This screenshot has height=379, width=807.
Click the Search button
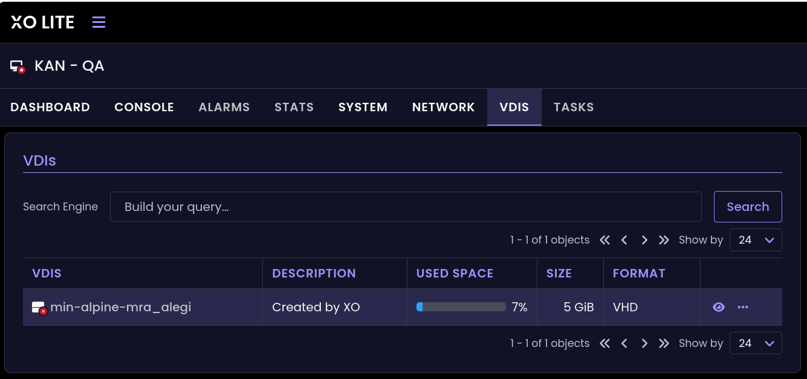point(748,207)
